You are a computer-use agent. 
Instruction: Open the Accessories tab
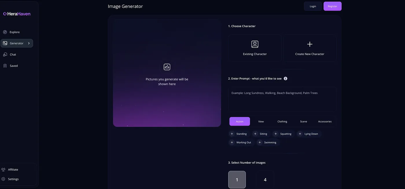(325, 121)
